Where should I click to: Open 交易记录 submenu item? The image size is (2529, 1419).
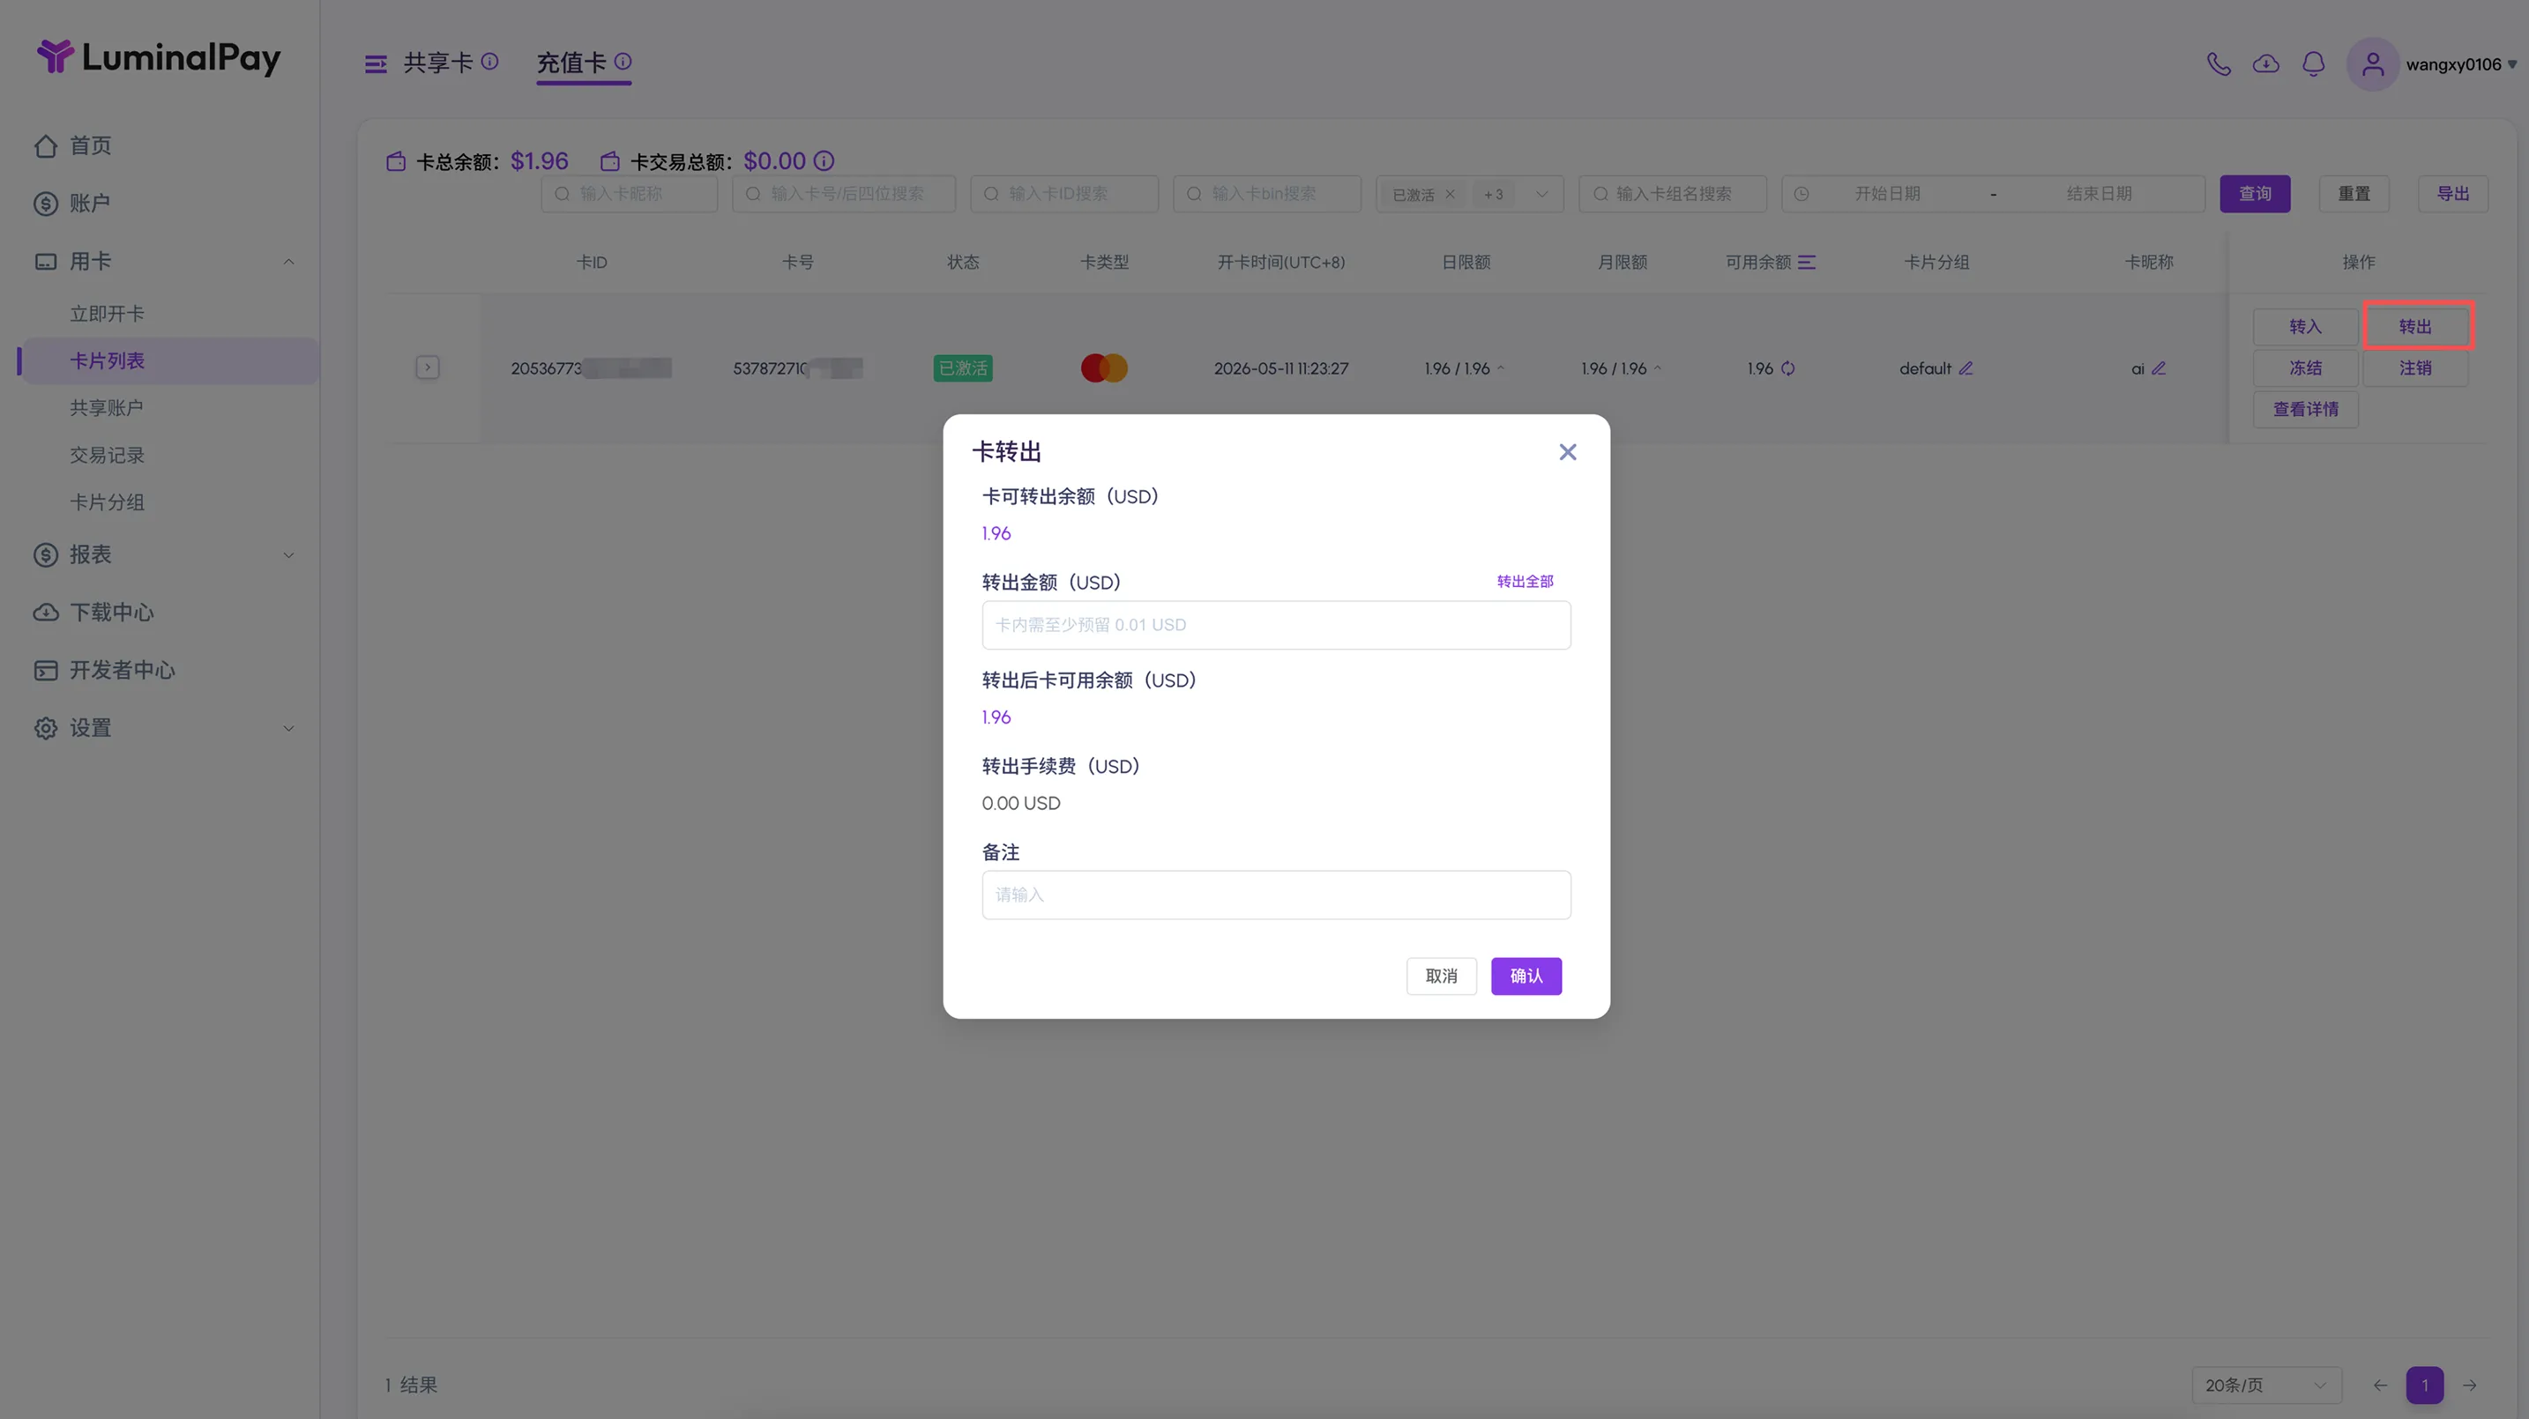(106, 456)
